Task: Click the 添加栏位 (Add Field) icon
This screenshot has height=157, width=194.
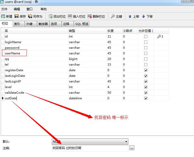Action: coord(50,16)
